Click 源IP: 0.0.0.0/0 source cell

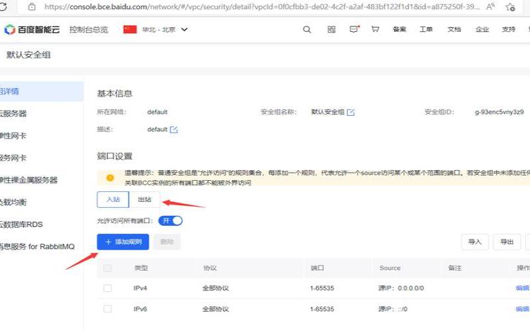(x=401, y=288)
